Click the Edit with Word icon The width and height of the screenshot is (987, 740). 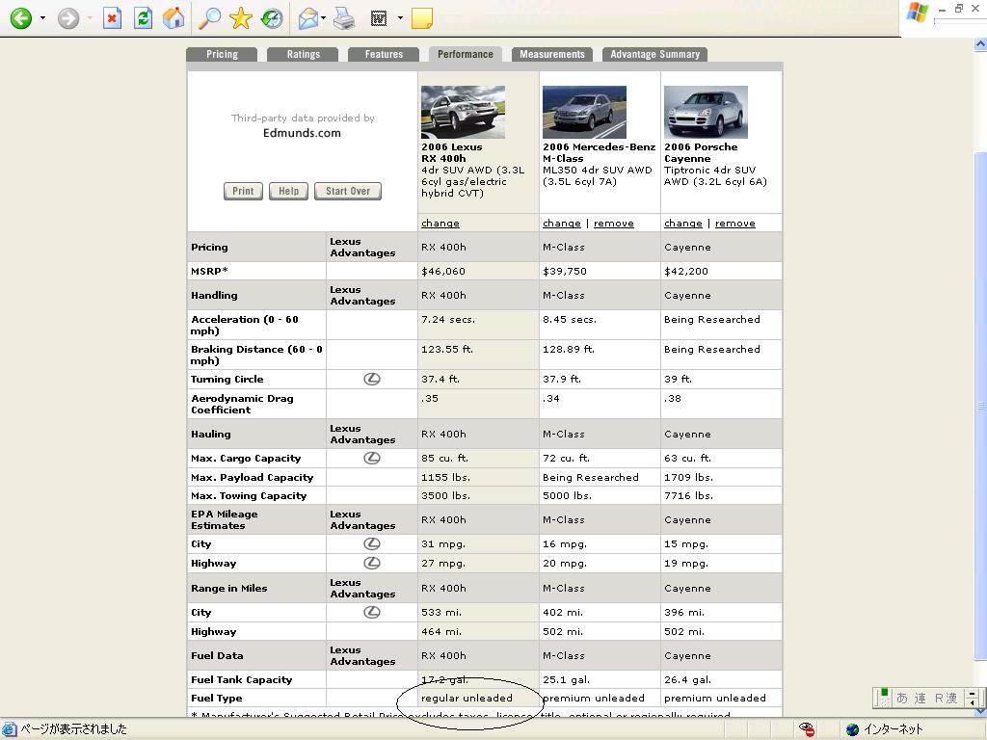point(379,18)
